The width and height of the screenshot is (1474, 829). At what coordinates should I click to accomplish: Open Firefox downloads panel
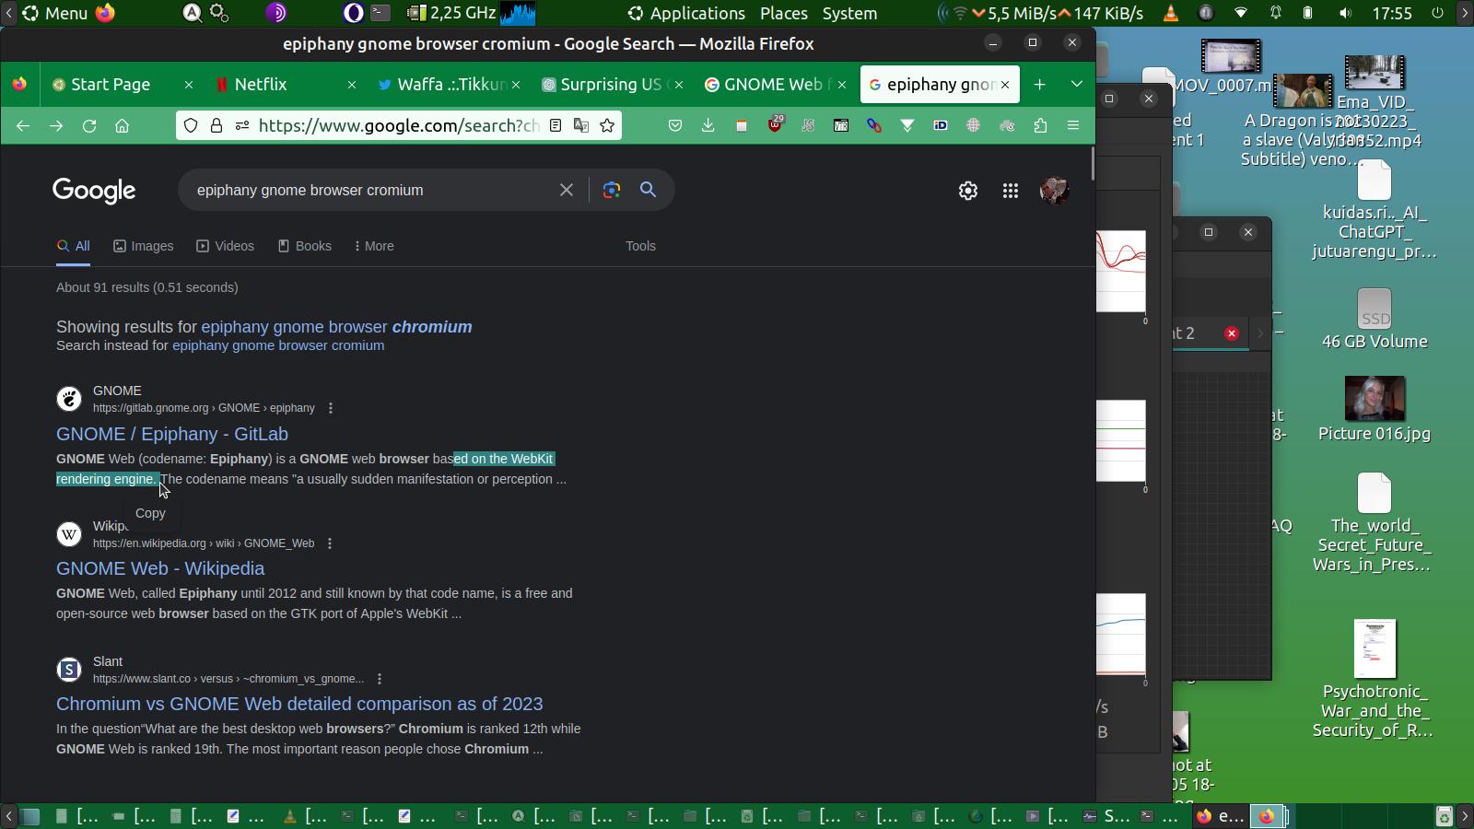pyautogui.click(x=708, y=125)
